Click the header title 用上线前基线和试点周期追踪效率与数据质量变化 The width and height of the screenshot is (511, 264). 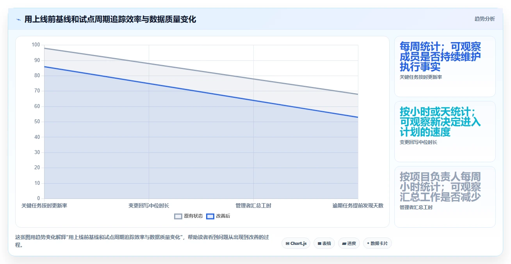pos(110,19)
